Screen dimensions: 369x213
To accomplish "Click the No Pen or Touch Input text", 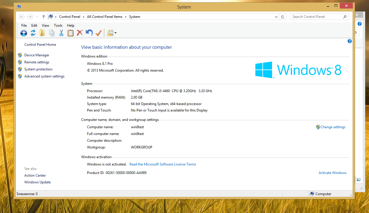I will click(169, 110).
